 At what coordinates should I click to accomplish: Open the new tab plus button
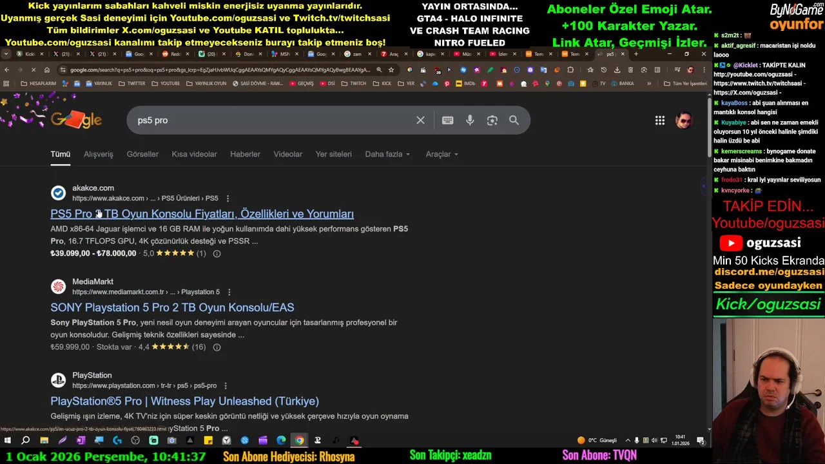point(636,54)
